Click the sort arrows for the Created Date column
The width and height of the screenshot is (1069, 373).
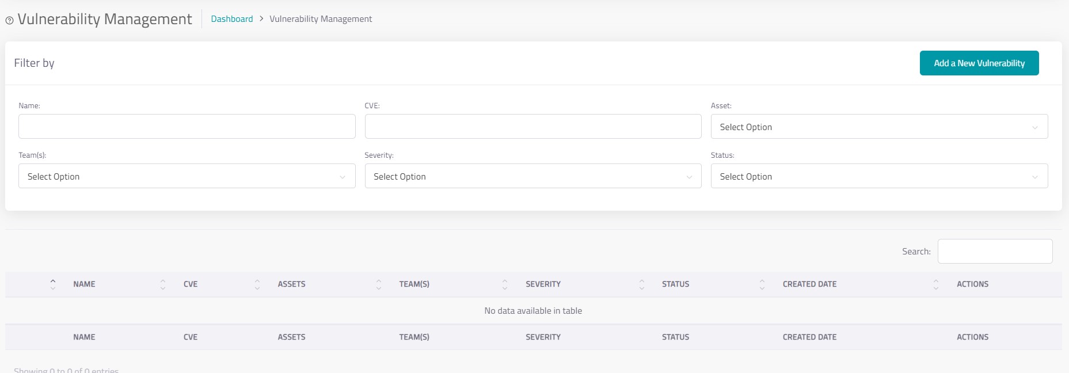tap(936, 284)
